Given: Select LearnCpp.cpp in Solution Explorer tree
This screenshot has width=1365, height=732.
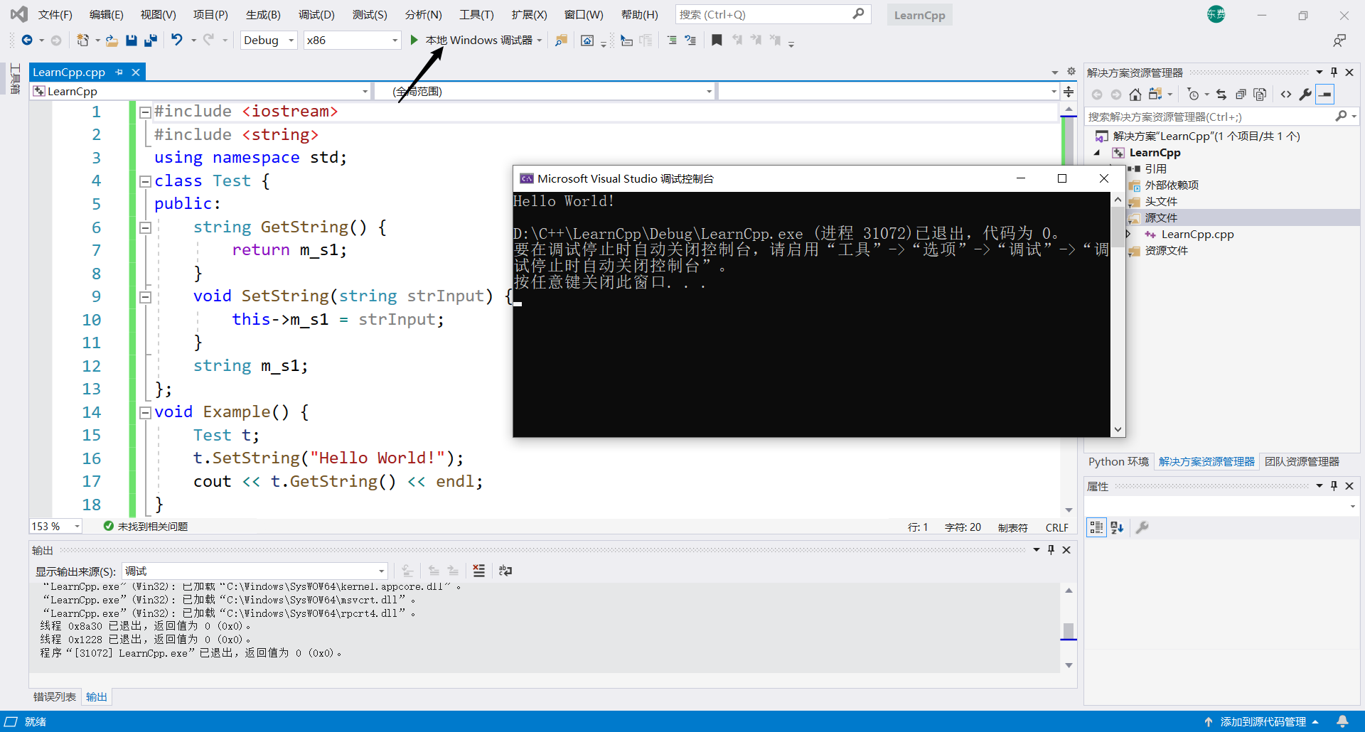Looking at the screenshot, I should pyautogui.click(x=1197, y=235).
